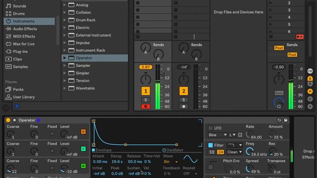Click the first Post send button on master
The width and height of the screenshot is (317, 178).
(279, 48)
